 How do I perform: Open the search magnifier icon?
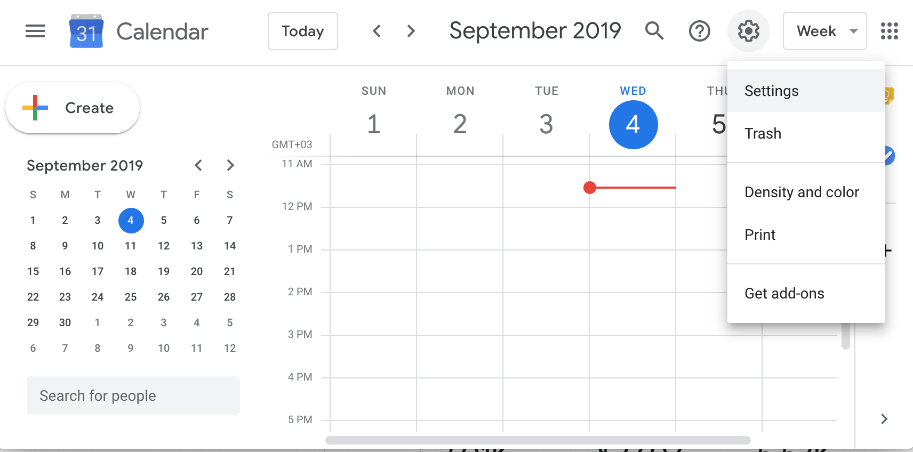point(654,31)
